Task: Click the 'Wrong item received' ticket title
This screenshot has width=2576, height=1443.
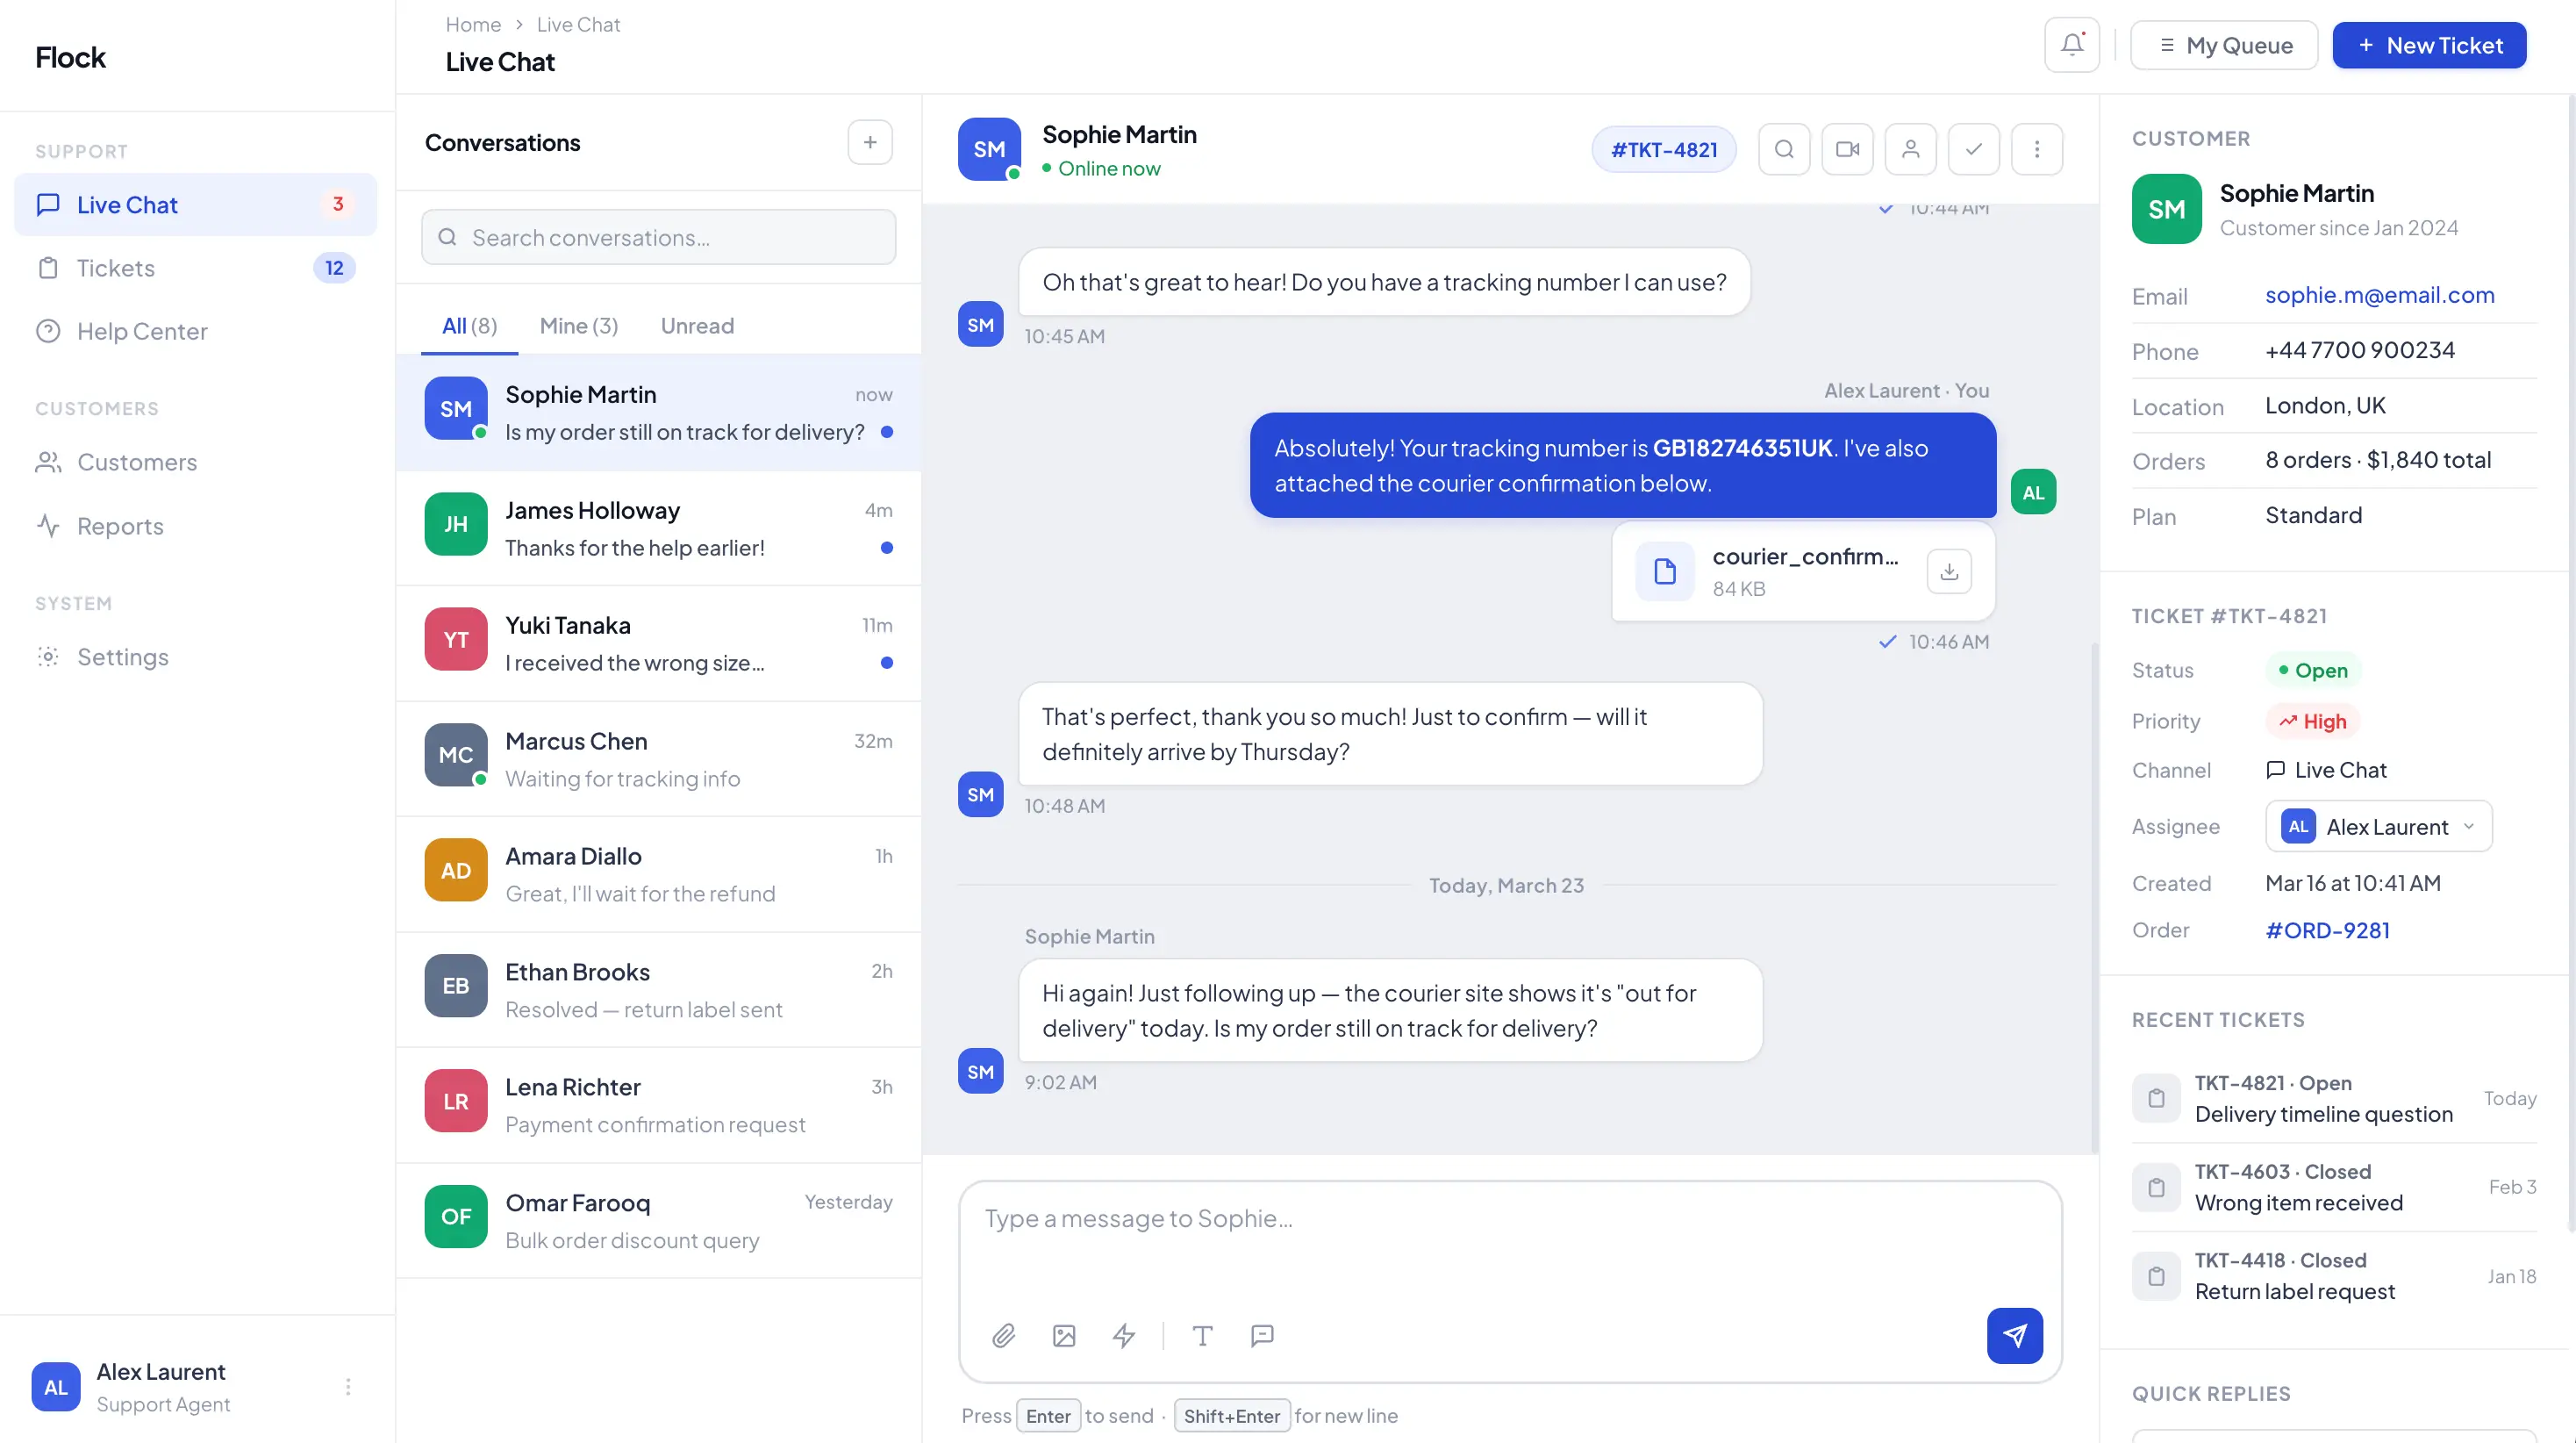Action: [2298, 1202]
